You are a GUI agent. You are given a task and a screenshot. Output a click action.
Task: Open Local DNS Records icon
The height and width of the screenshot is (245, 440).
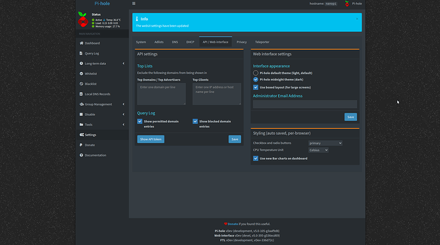click(x=81, y=94)
